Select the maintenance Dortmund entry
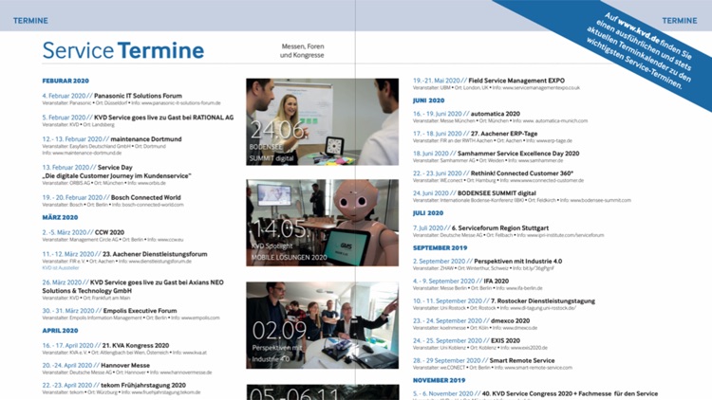 112,146
